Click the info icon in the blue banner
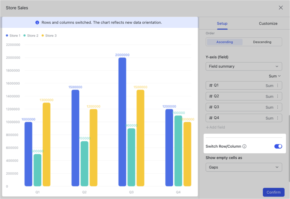Viewport: 290px width, 199px height. point(37,22)
